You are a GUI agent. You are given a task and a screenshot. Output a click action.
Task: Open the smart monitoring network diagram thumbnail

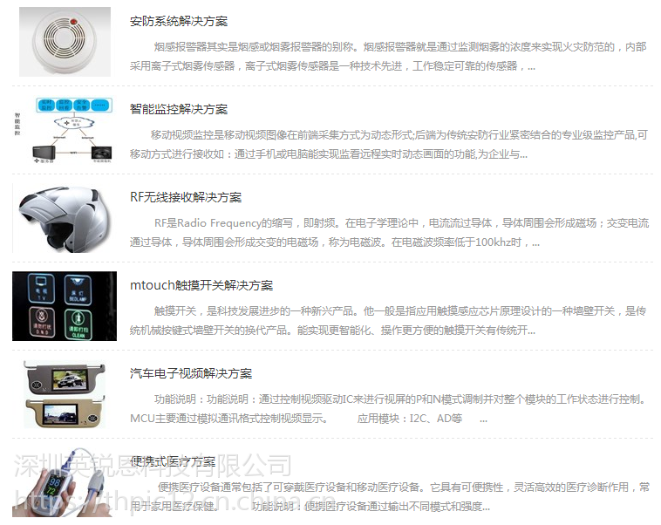click(65, 130)
